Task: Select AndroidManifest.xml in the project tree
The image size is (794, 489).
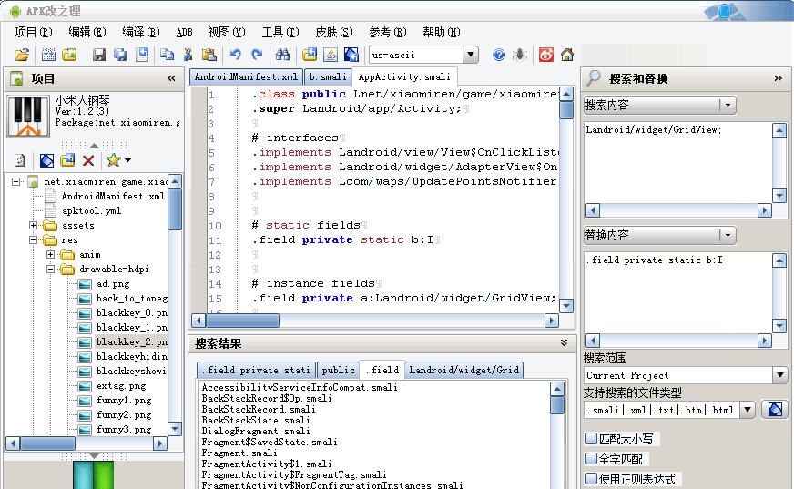Action: [x=113, y=196]
